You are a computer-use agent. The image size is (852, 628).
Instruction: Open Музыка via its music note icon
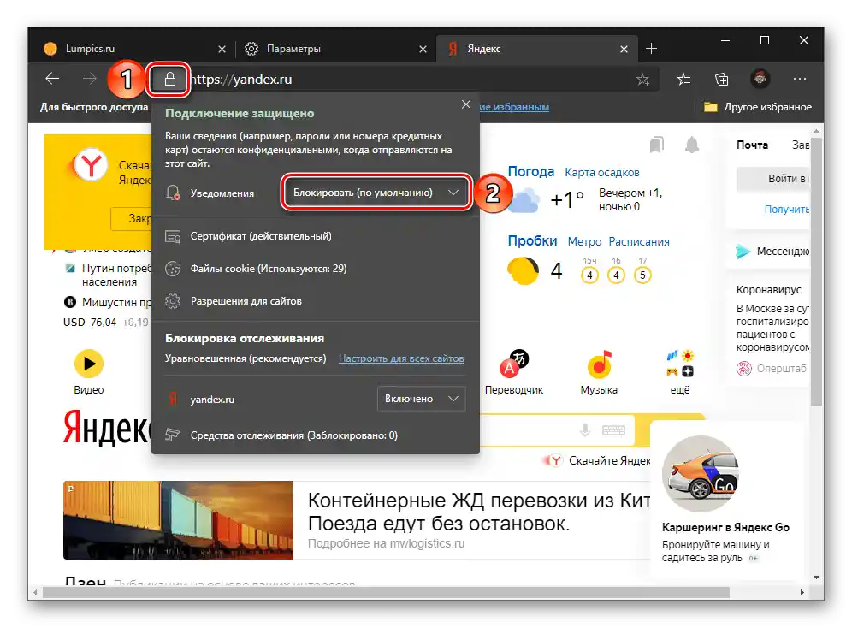[x=598, y=364]
